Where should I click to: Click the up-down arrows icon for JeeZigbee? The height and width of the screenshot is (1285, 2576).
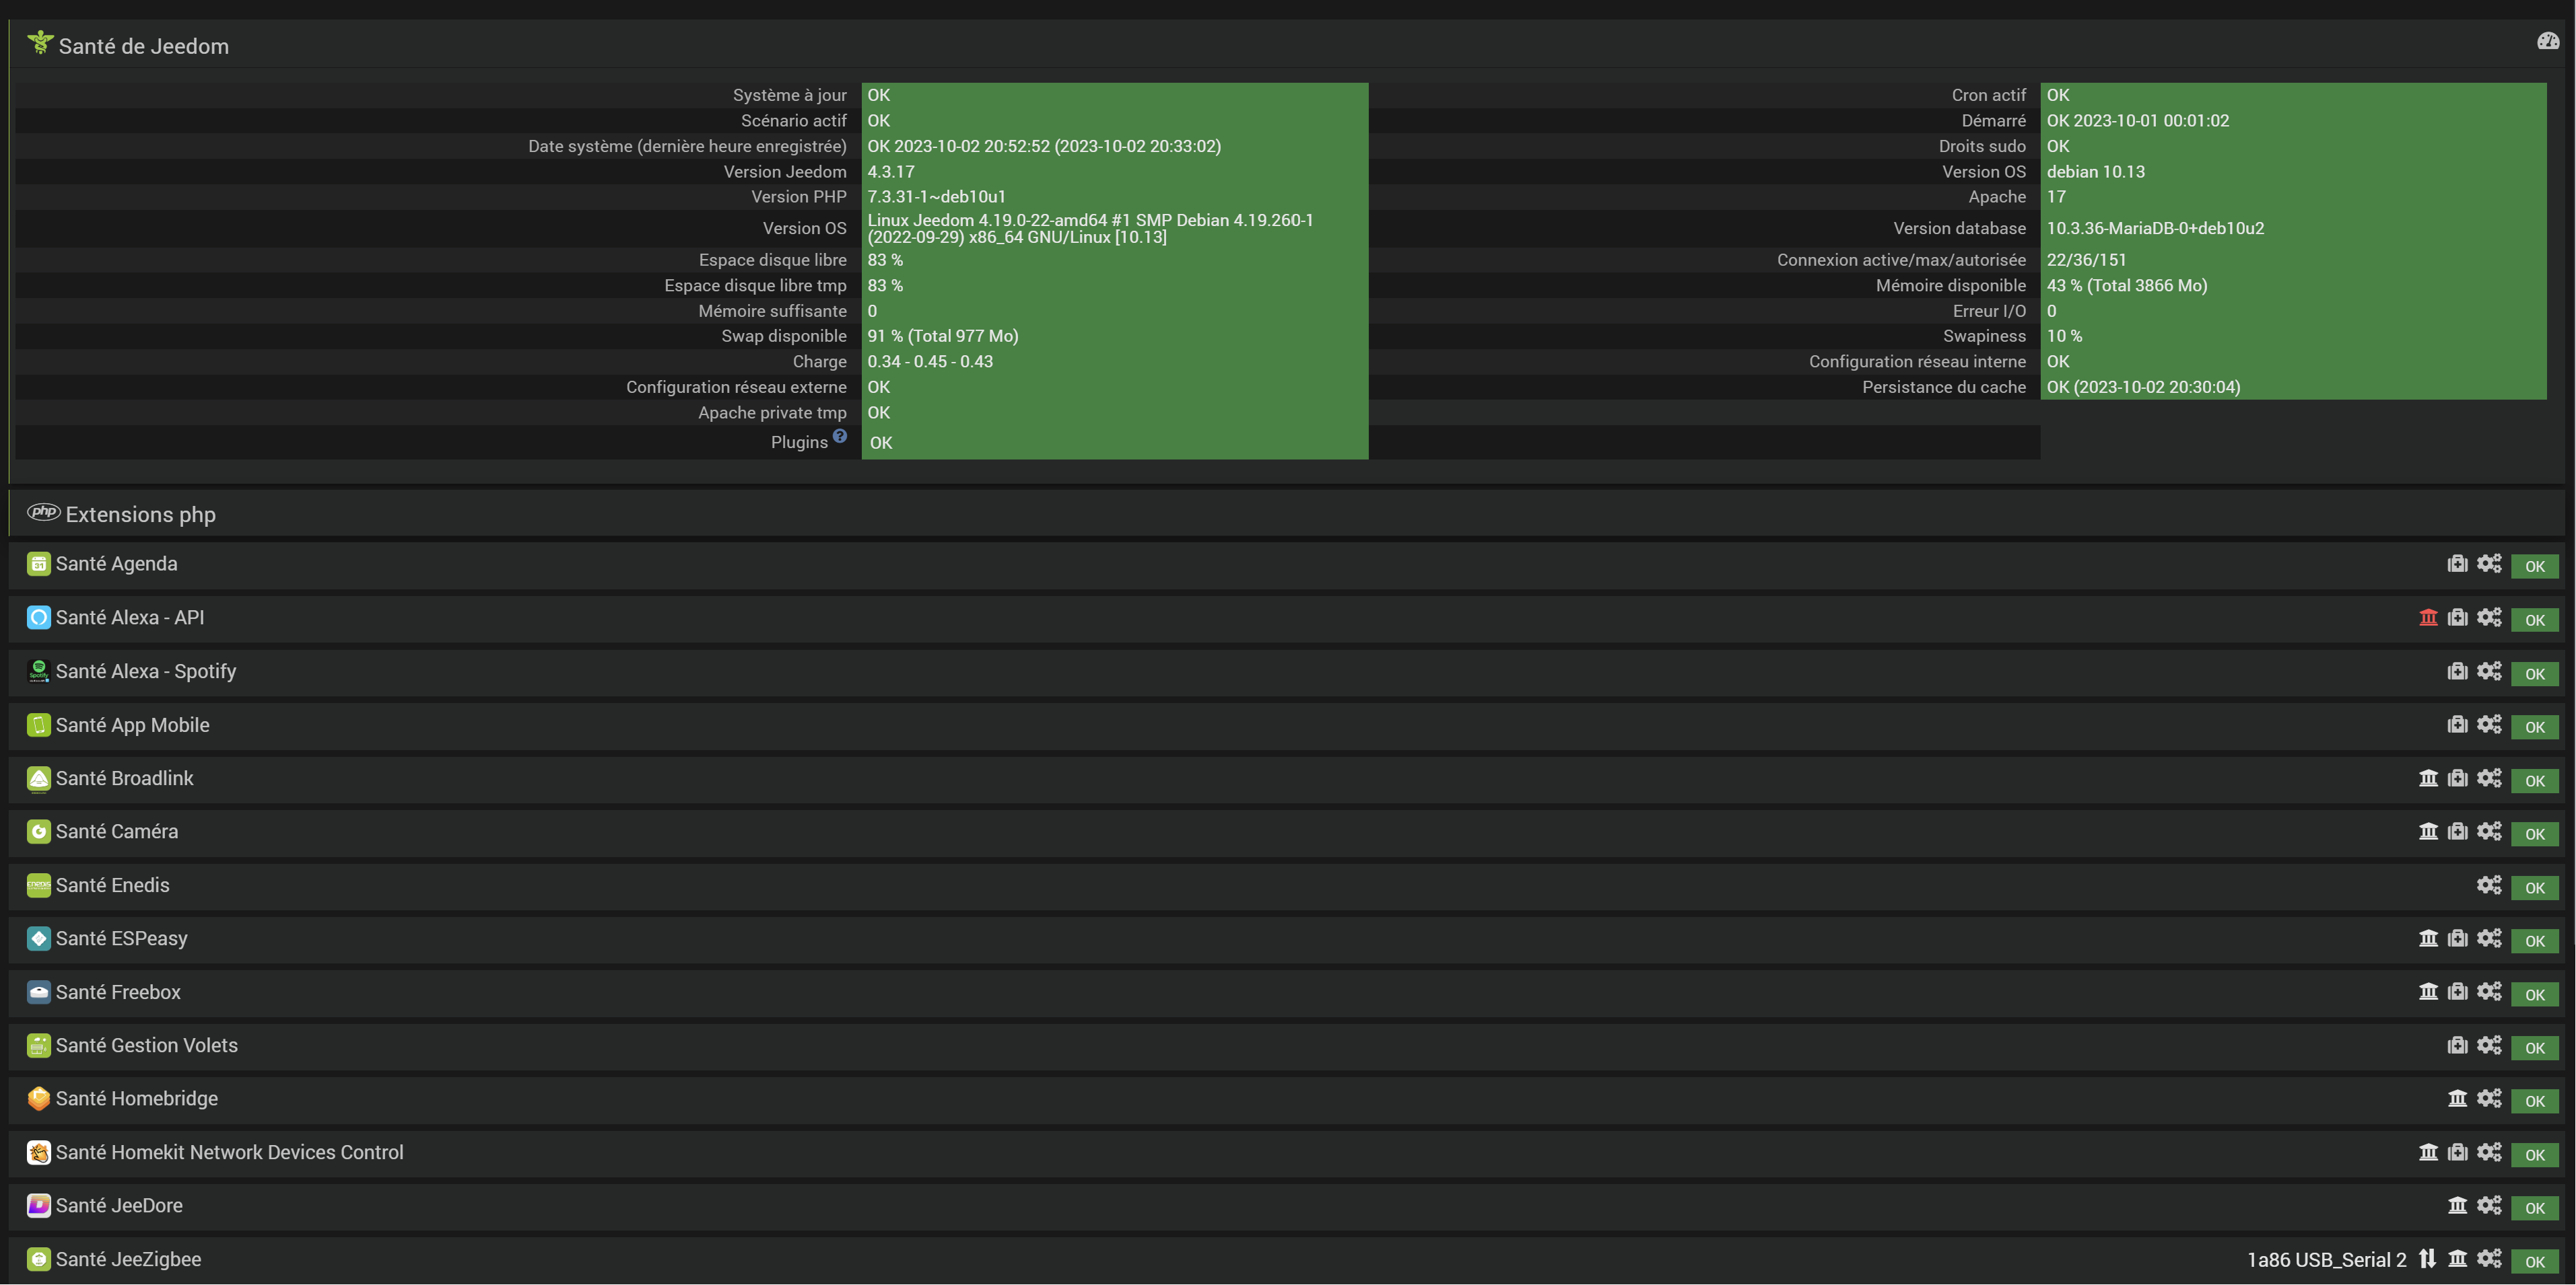(2427, 1259)
